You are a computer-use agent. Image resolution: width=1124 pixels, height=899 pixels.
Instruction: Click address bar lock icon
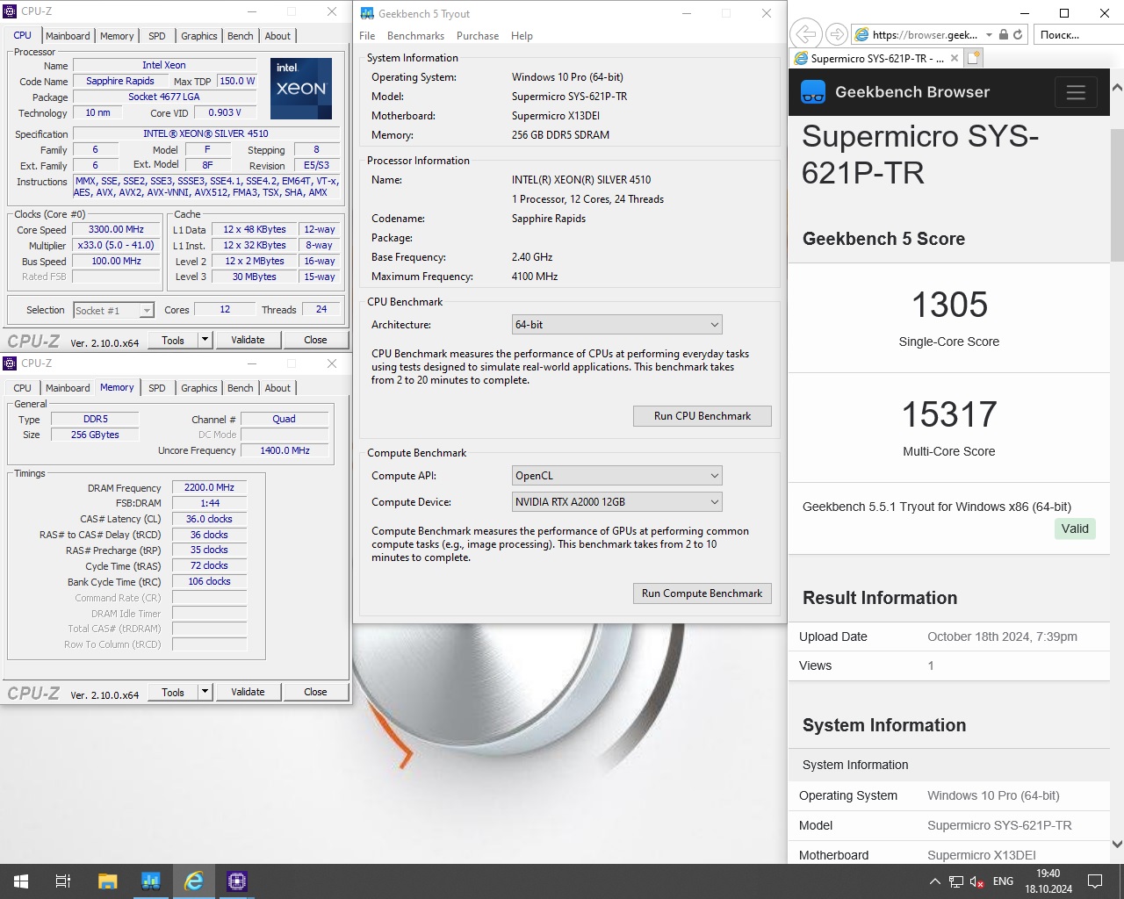[x=1004, y=35]
